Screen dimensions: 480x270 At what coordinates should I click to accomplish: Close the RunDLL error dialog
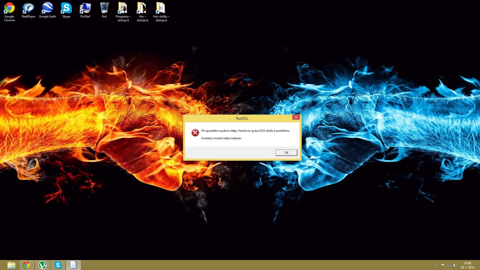pyautogui.click(x=296, y=117)
